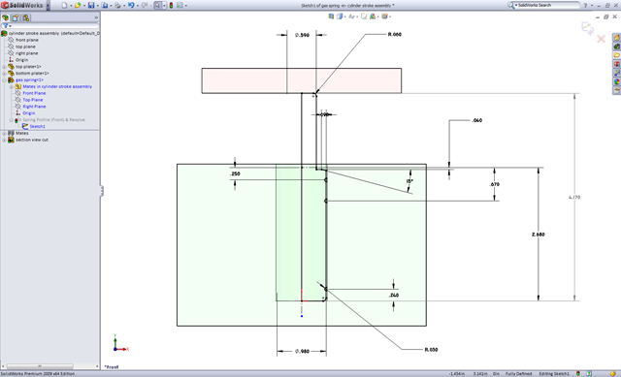Collapse the gas spring<1> component node
The width and height of the screenshot is (621, 377).
point(4,79)
